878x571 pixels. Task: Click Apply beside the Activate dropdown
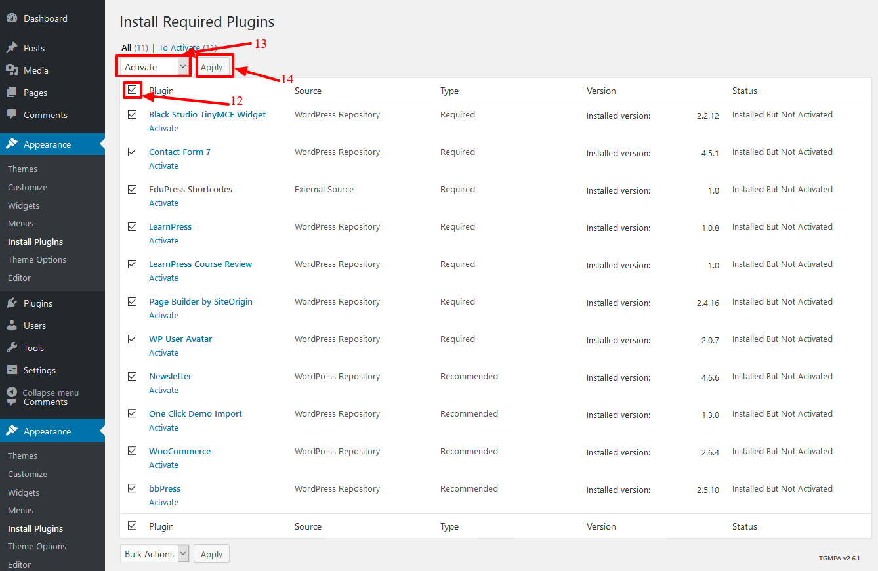211,67
